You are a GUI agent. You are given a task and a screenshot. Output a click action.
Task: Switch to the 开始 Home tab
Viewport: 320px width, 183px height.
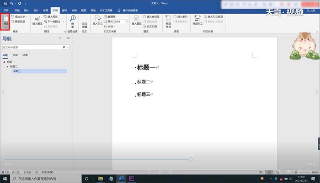17,11
